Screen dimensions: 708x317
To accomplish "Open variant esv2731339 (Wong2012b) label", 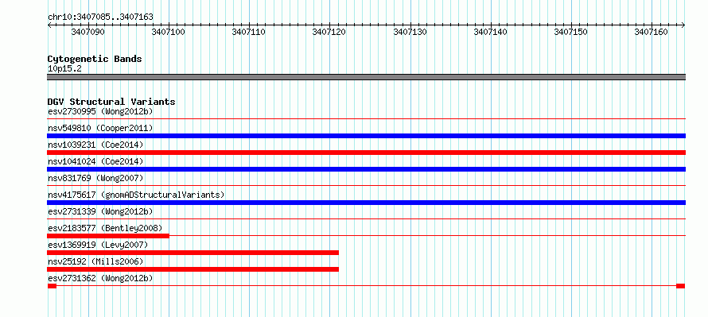I will (100, 211).
